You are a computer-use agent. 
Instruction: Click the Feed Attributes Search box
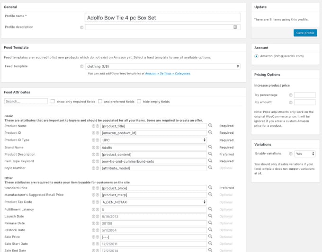tap(26, 101)
